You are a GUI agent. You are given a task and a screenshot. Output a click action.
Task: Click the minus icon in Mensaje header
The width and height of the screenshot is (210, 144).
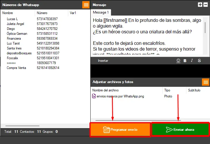point(205,5)
